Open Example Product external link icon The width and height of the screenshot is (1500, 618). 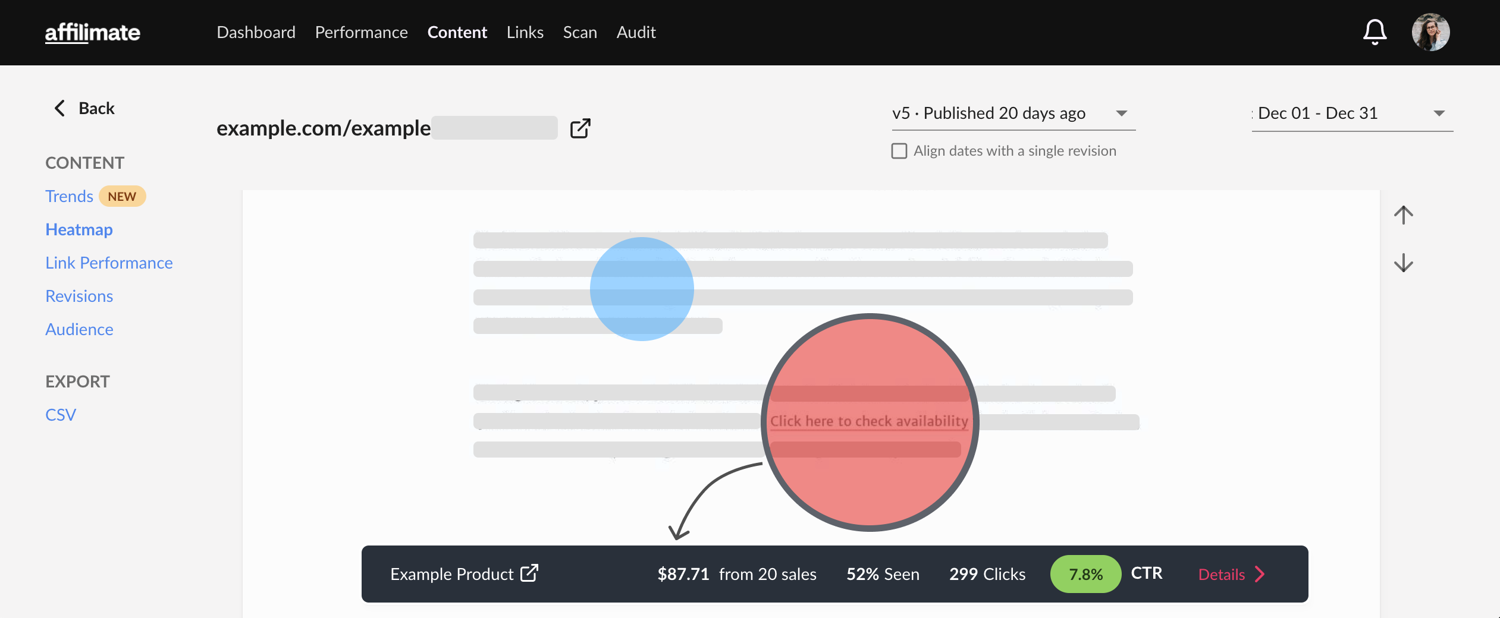(529, 573)
